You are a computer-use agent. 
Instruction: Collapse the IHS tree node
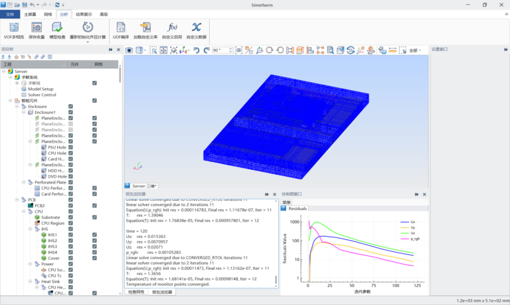pyautogui.click(x=31, y=229)
